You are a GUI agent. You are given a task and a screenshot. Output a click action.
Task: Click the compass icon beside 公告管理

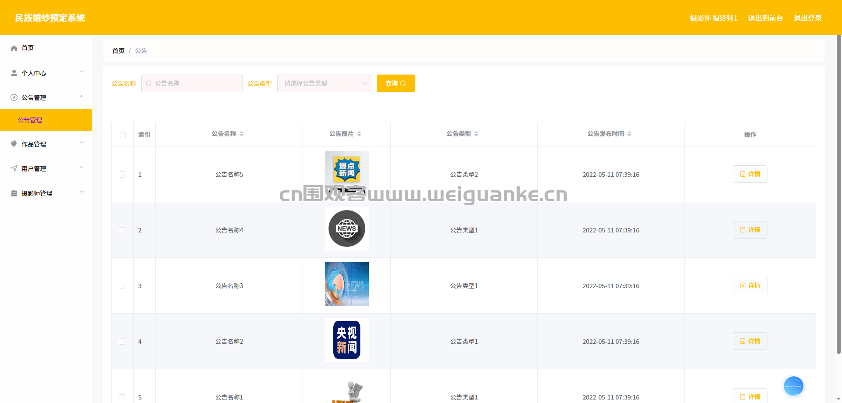click(x=14, y=98)
